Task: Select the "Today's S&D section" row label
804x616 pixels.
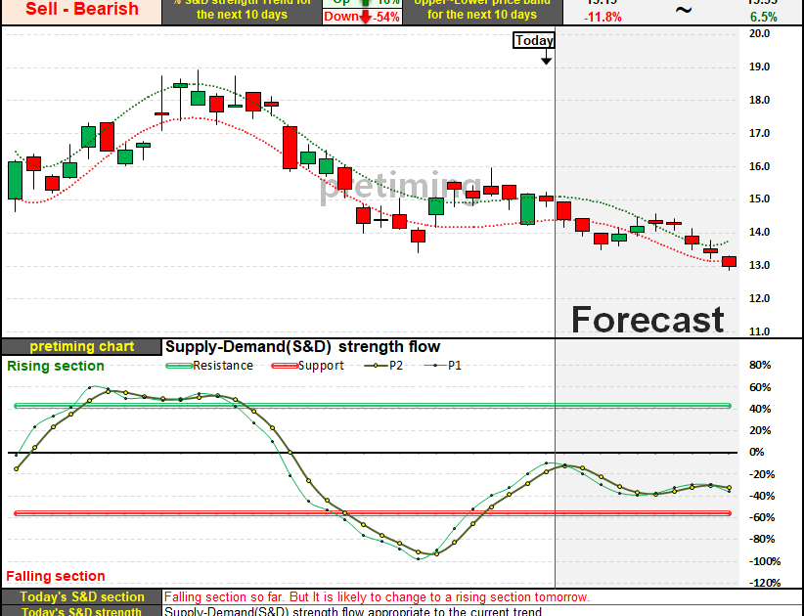Action: click(82, 597)
